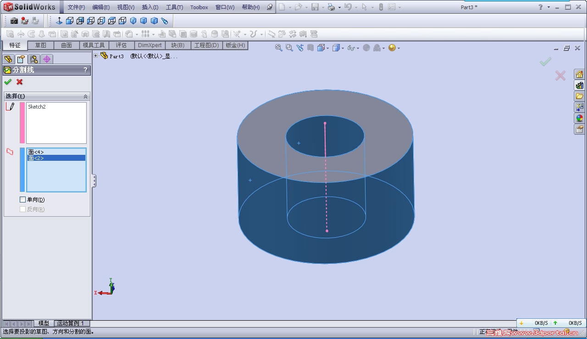This screenshot has height=339, width=587.
Task: Confirm split line with green checkmark
Action: click(x=8, y=82)
